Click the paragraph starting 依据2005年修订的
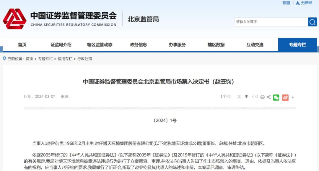319x171 pixels. pos(160,161)
